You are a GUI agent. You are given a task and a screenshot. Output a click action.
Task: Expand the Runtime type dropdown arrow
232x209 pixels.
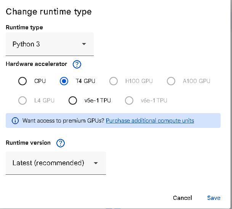pyautogui.click(x=84, y=44)
